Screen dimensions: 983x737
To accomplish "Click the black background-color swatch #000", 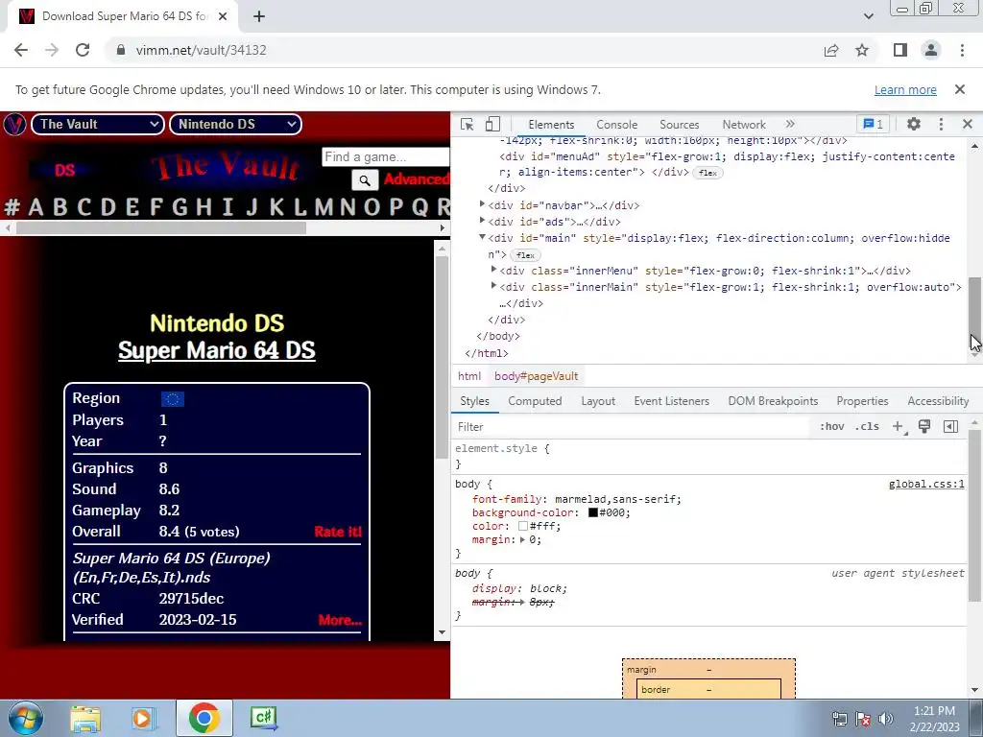I will click(593, 512).
